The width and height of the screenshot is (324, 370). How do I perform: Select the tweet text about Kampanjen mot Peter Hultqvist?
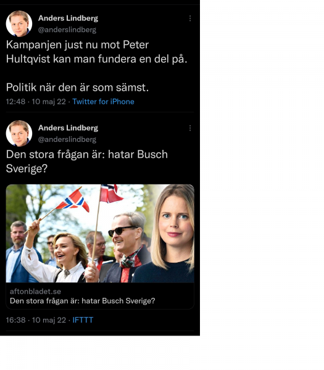click(97, 52)
